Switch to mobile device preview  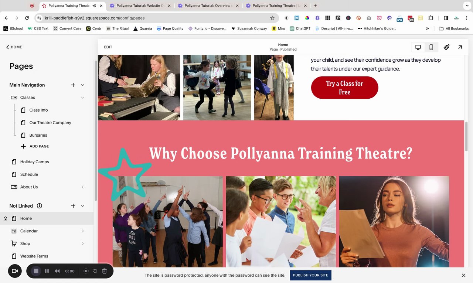(x=431, y=47)
